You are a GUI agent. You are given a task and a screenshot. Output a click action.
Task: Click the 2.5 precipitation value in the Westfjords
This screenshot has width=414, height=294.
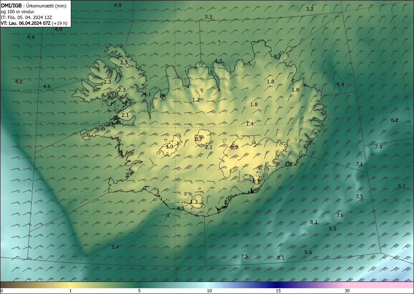point(124,63)
